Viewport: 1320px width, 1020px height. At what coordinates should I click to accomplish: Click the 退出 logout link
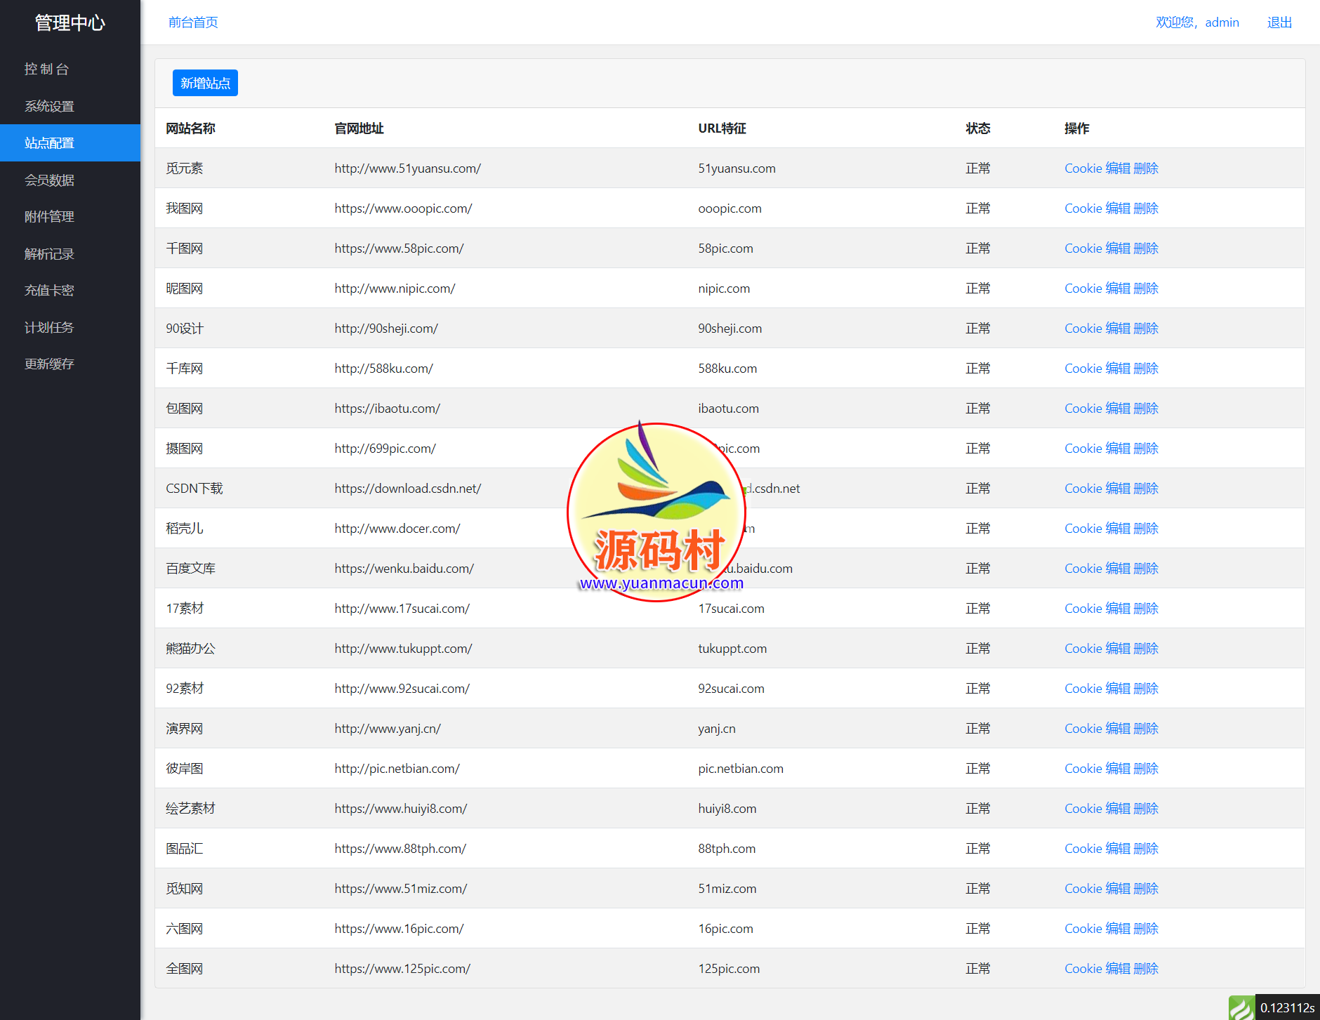(x=1279, y=22)
